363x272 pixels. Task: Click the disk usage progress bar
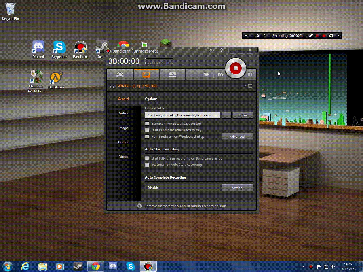[159, 59]
